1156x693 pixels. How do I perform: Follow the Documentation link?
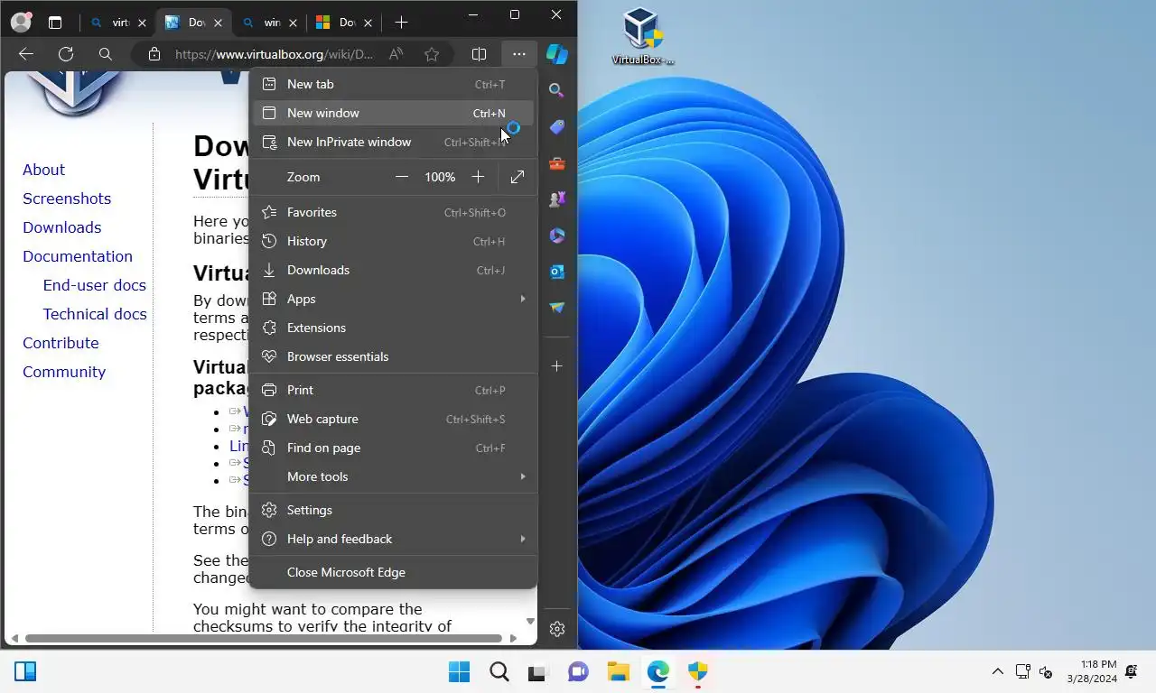click(x=78, y=256)
